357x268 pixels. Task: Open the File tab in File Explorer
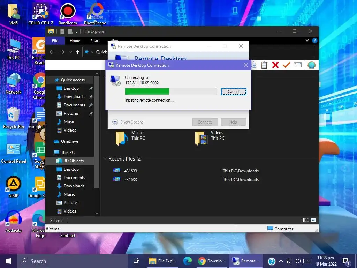[x=55, y=41]
